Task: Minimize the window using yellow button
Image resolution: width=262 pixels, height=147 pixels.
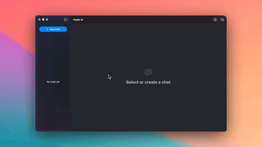Action: (x=43, y=20)
